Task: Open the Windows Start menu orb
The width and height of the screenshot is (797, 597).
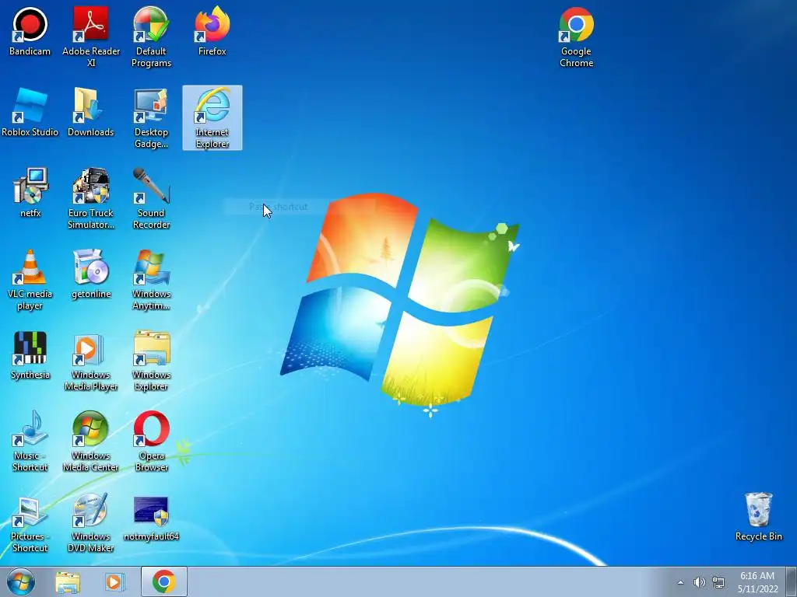Action: point(21,581)
